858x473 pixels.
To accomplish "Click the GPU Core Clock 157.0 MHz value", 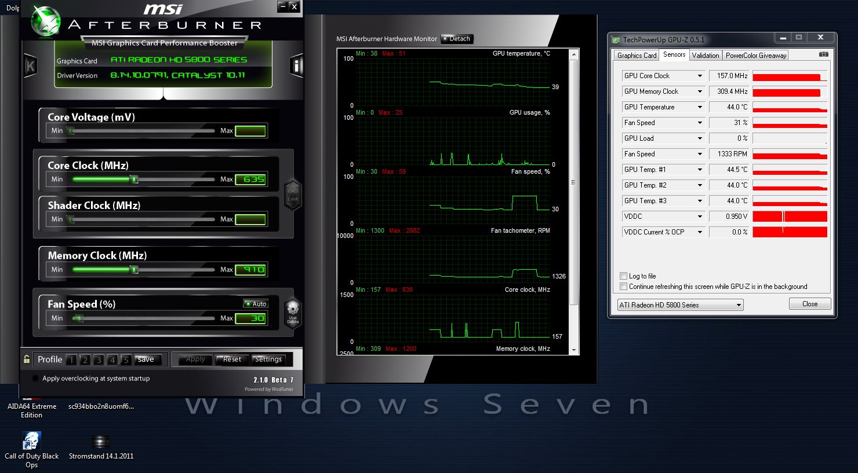I will point(729,76).
